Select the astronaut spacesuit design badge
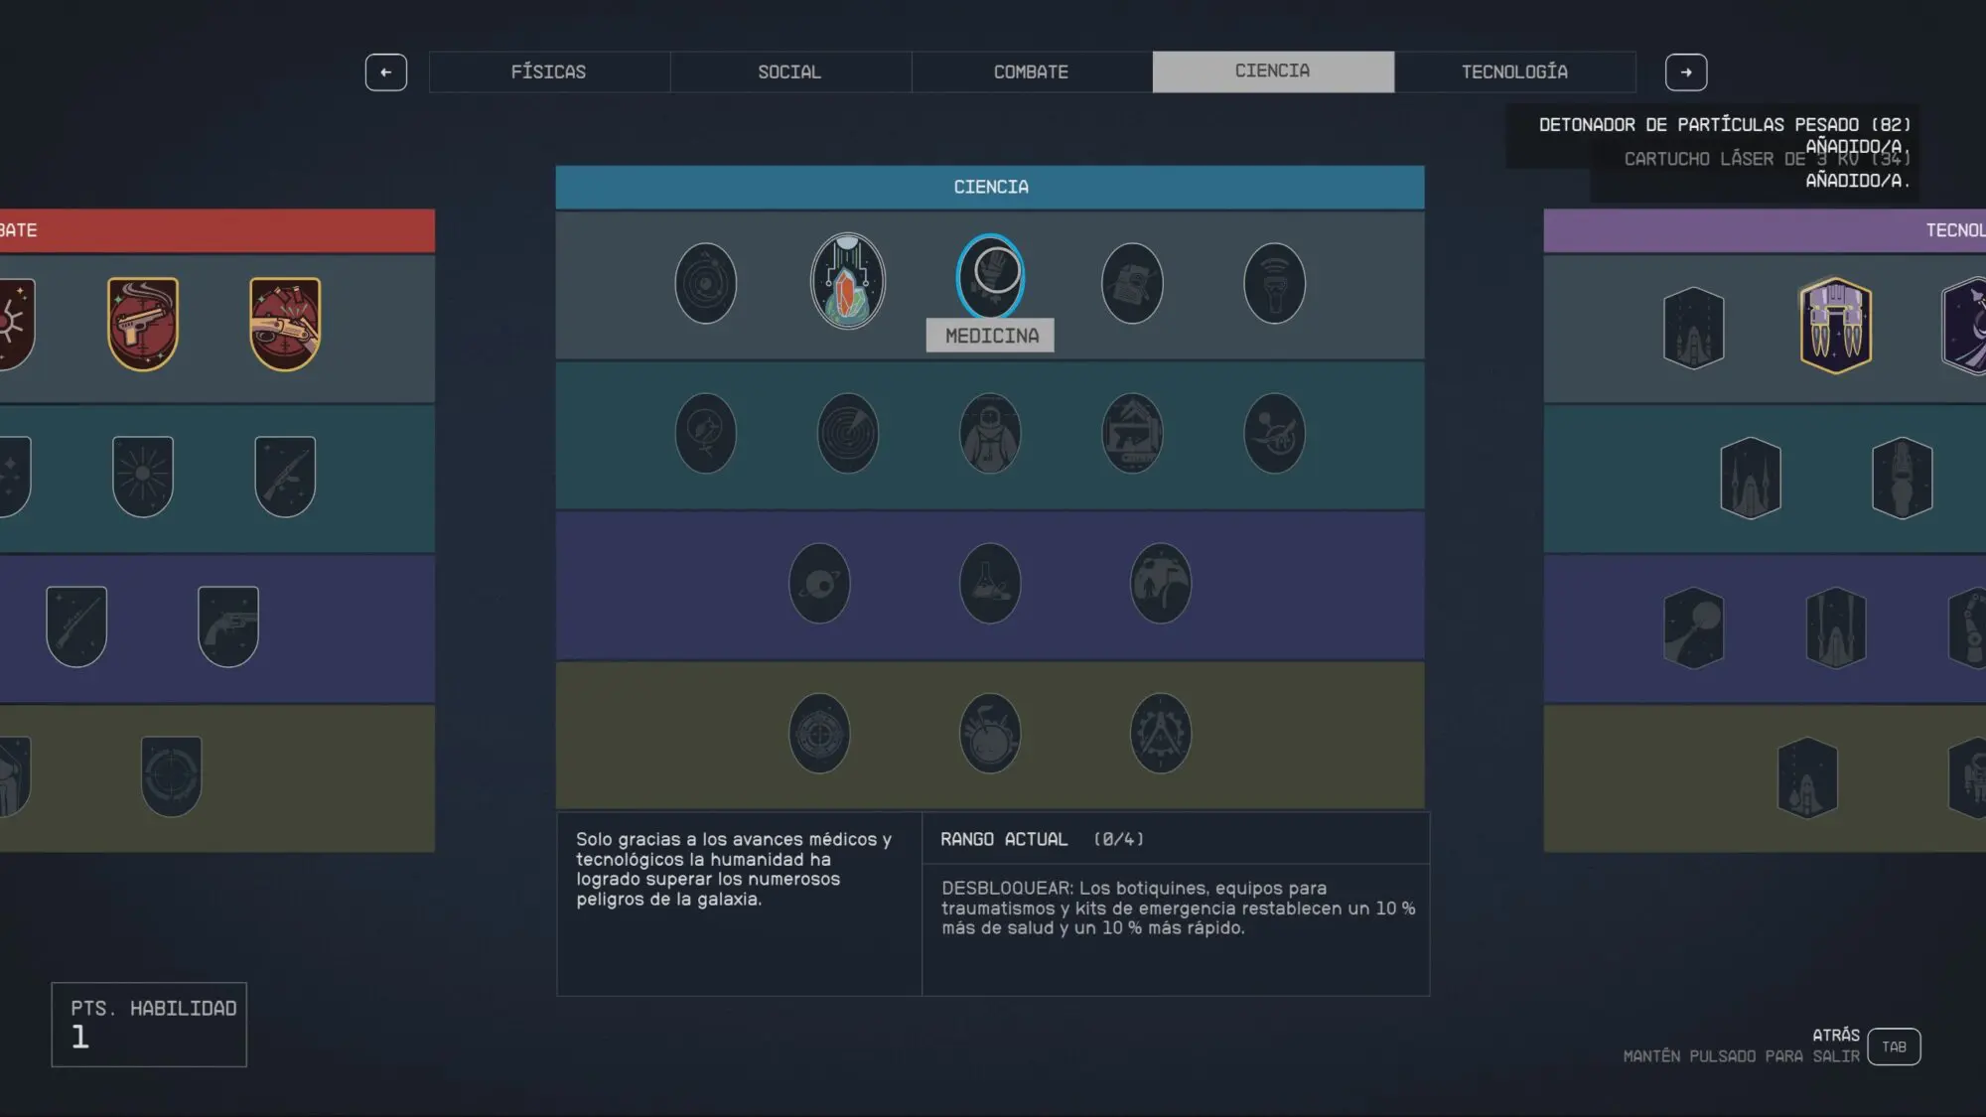The width and height of the screenshot is (1986, 1117). (990, 433)
